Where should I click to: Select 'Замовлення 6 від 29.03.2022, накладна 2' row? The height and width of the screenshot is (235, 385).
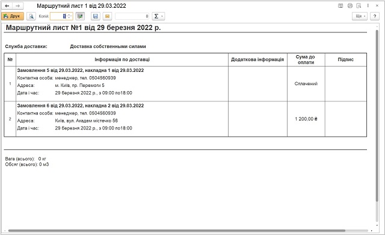point(81,106)
